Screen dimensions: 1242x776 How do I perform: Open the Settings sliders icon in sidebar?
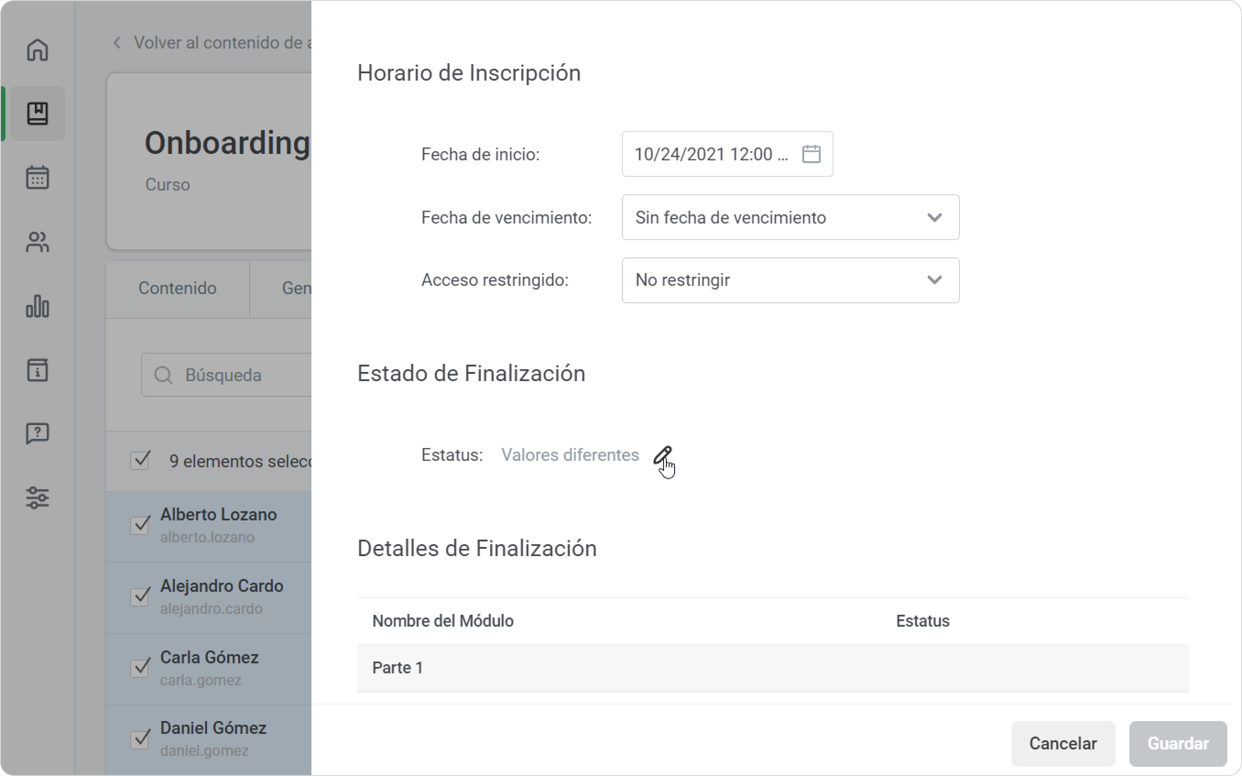pos(38,498)
